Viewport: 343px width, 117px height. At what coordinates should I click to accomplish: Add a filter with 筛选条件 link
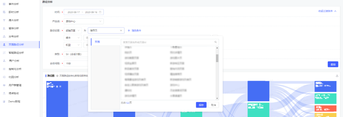click(134, 30)
